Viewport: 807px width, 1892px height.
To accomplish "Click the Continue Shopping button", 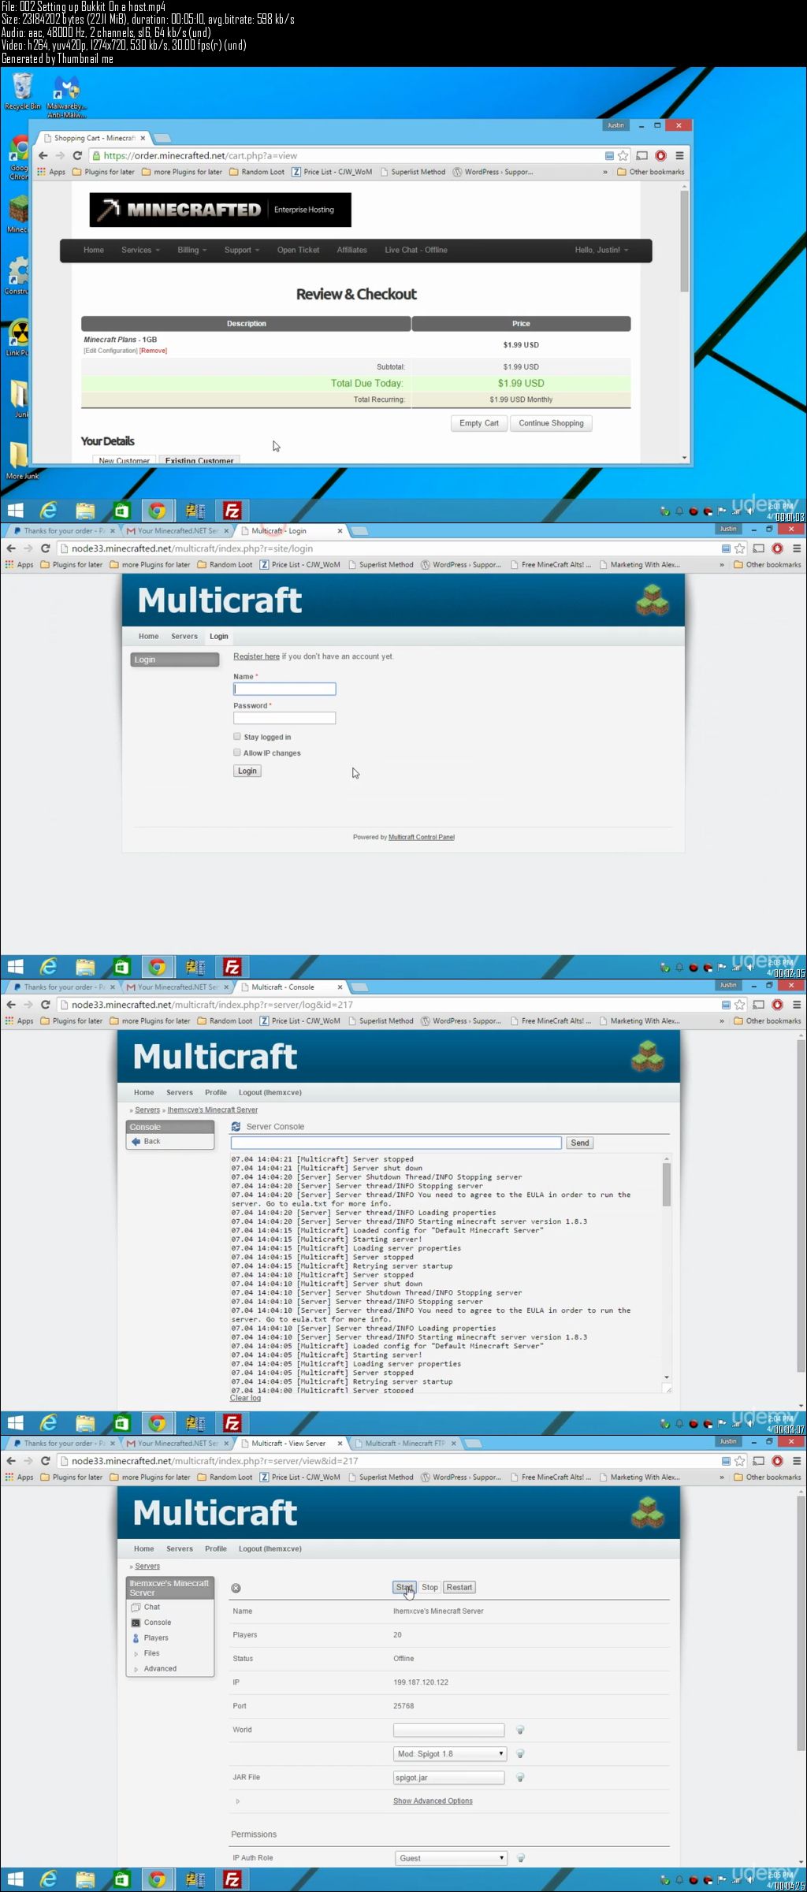I will [x=551, y=423].
